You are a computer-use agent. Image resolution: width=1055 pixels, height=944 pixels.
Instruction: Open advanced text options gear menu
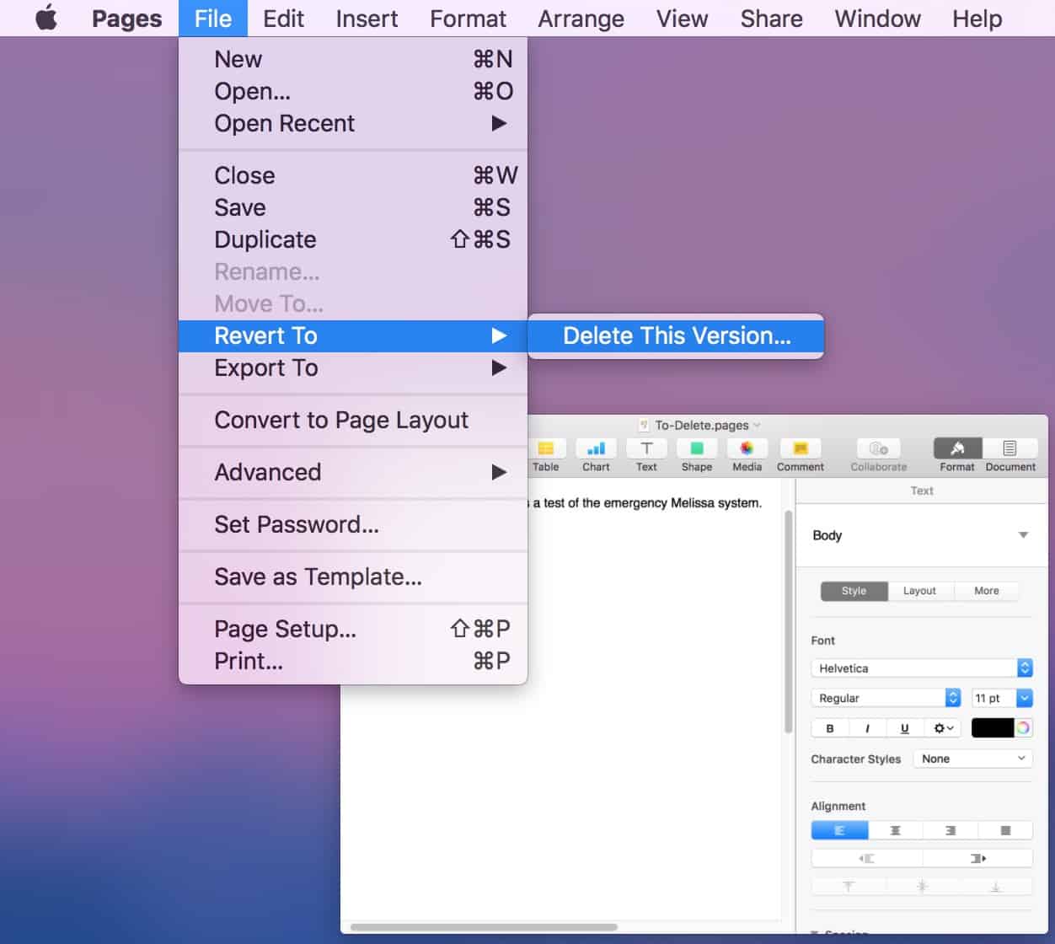[x=943, y=728]
